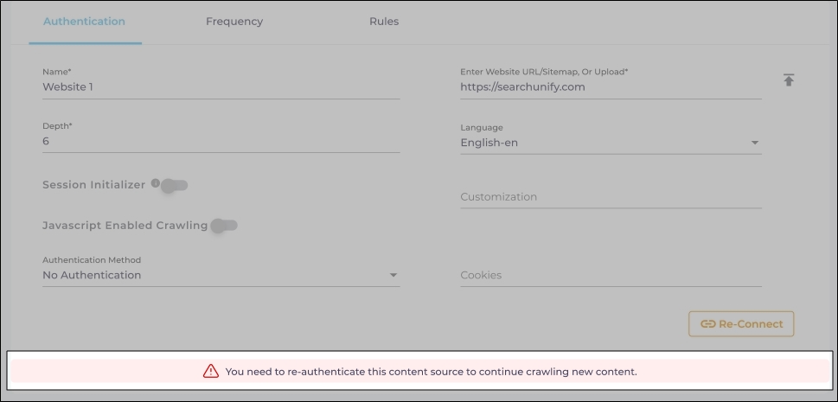Click the Name field containing Website 1

221,86
